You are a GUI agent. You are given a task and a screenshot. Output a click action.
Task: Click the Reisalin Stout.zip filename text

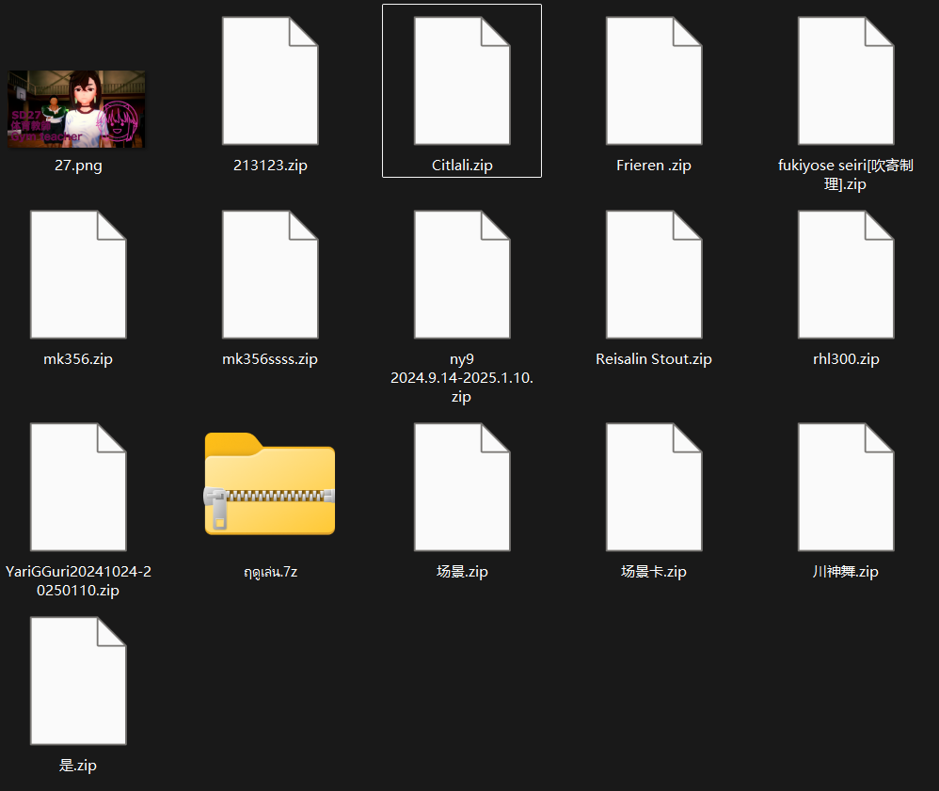point(654,359)
